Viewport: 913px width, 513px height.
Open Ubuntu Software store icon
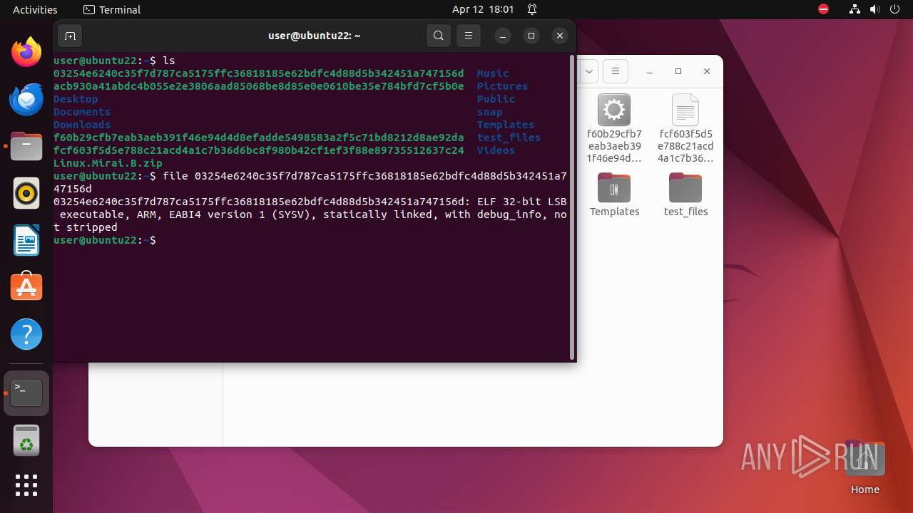[26, 287]
